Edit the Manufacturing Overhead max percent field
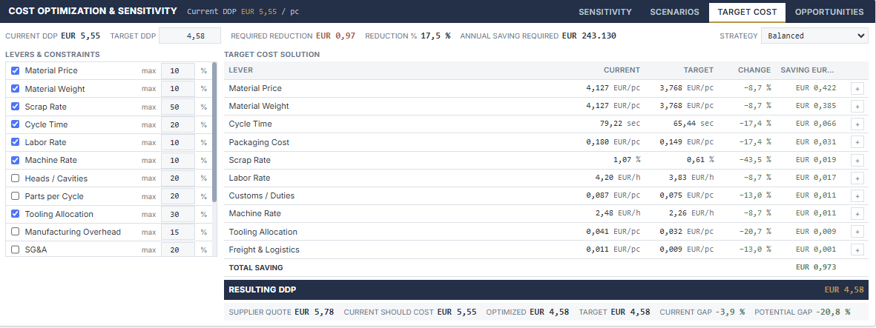 [178, 232]
